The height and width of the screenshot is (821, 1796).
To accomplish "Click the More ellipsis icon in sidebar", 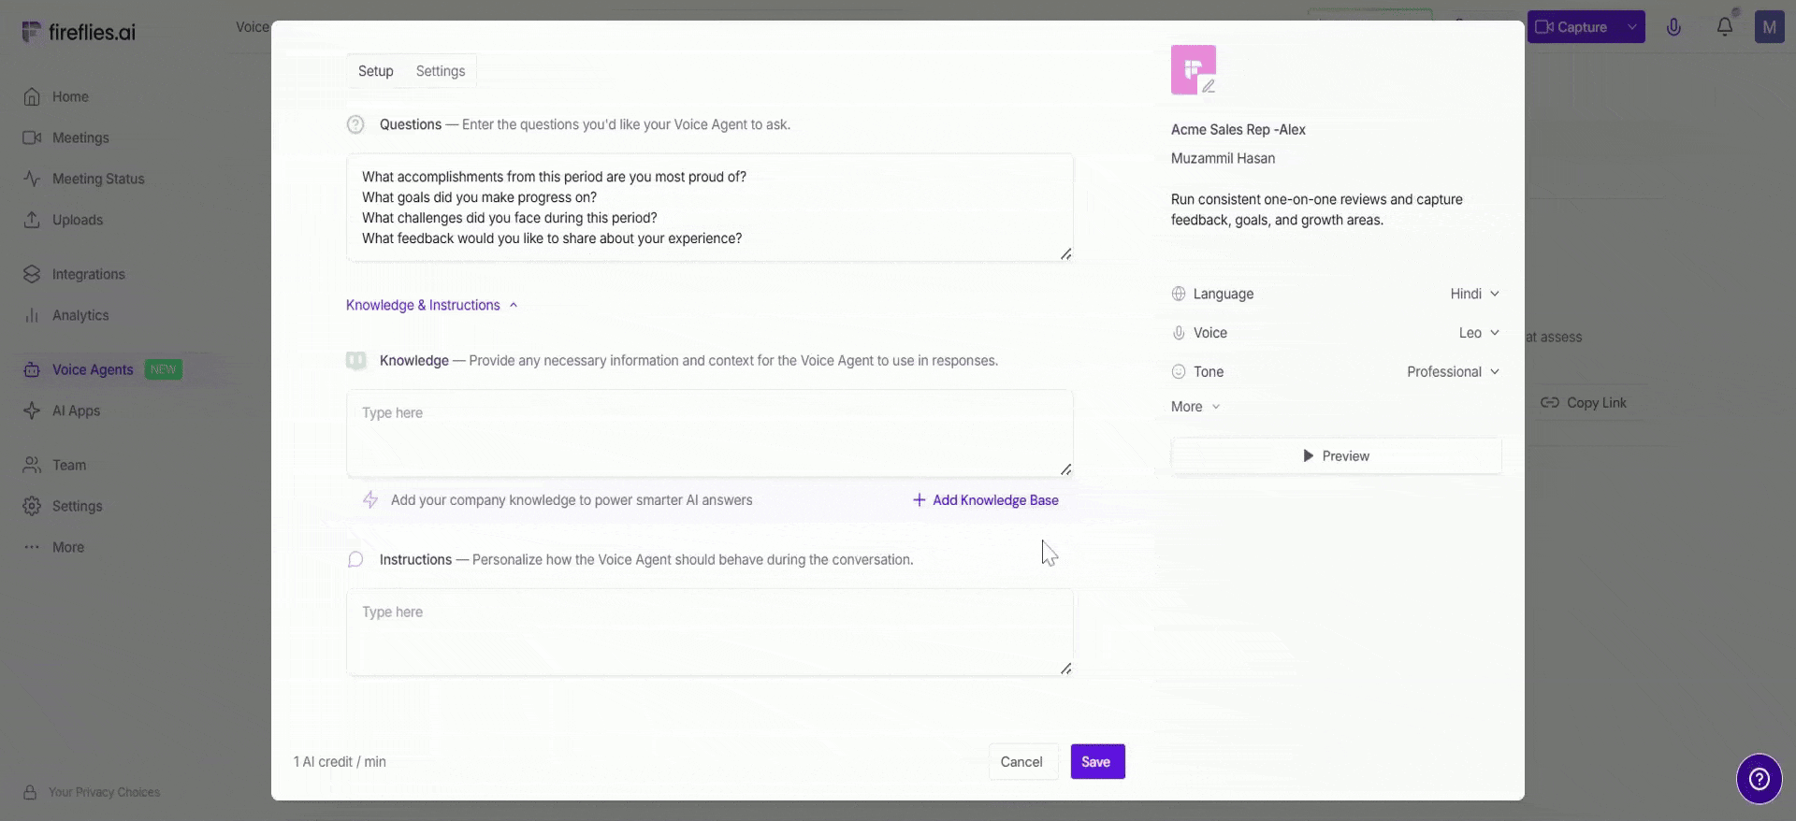I will (x=32, y=547).
